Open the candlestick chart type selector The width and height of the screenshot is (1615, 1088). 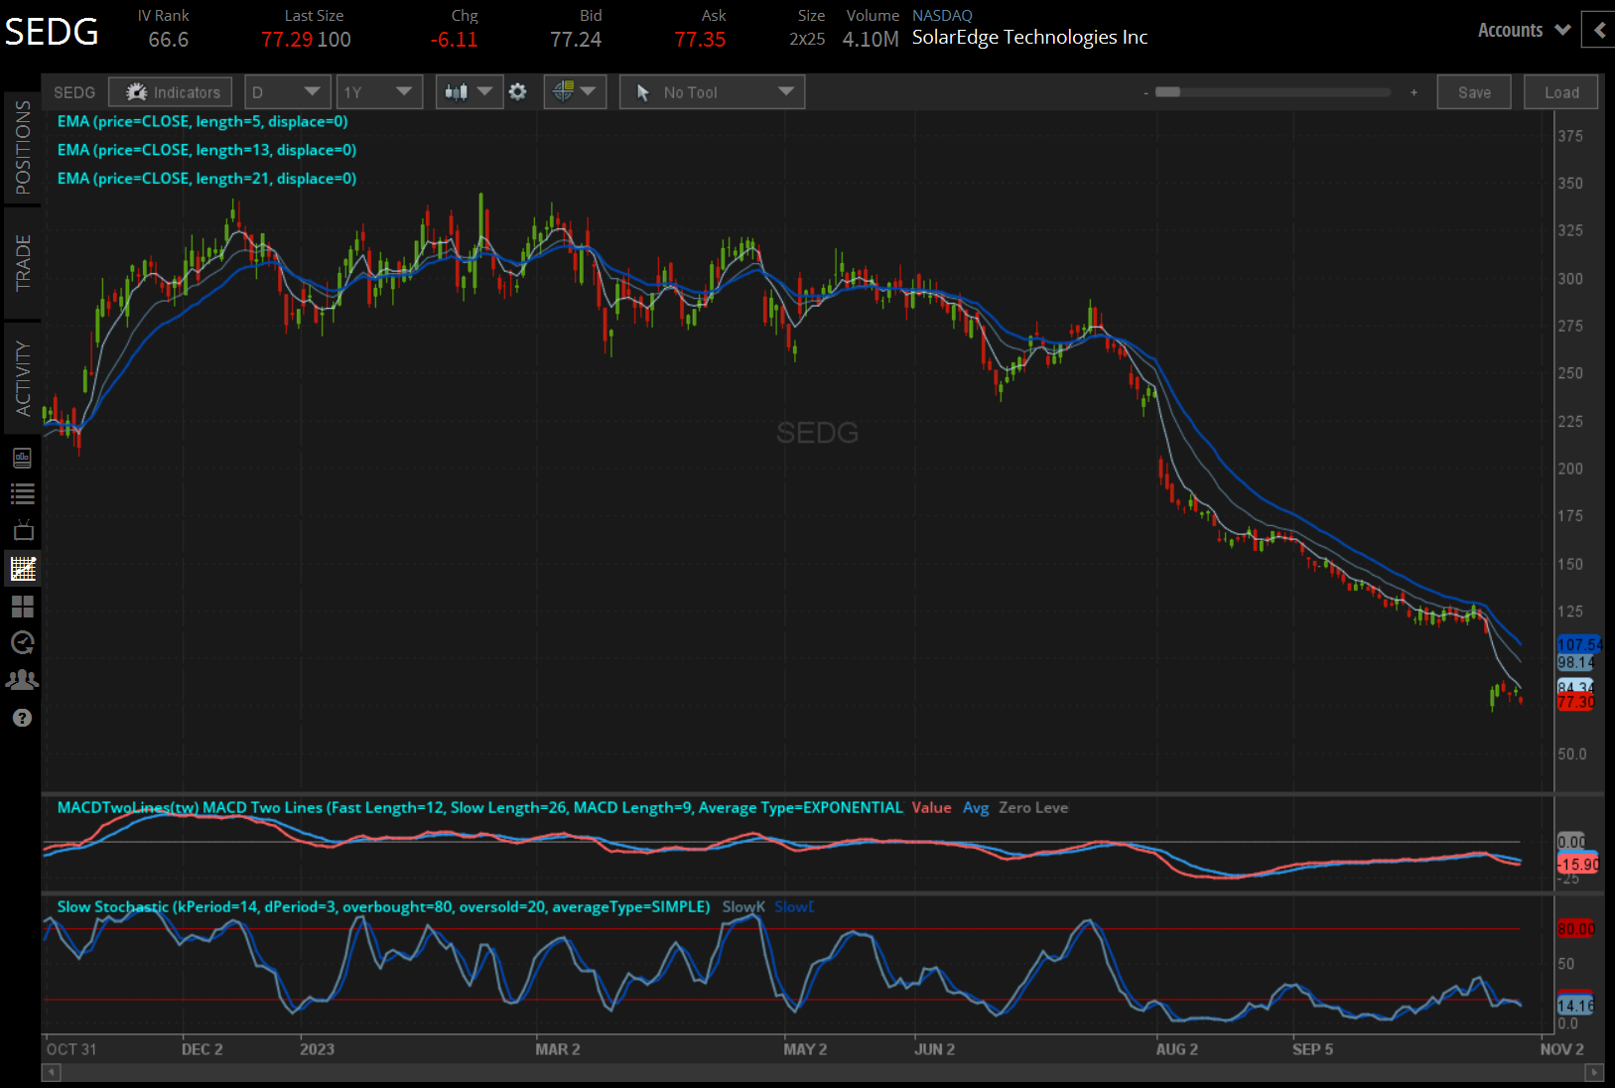[x=468, y=91]
